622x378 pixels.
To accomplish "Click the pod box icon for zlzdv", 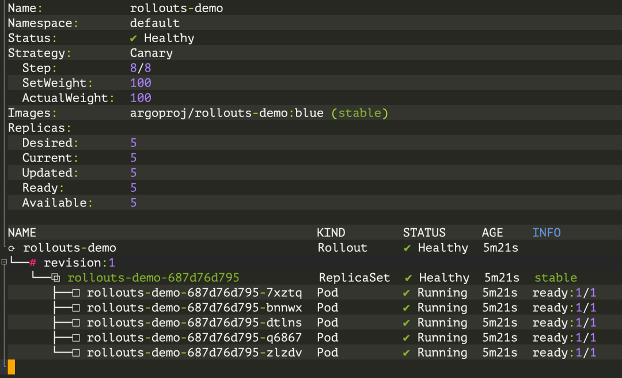I will click(76, 353).
